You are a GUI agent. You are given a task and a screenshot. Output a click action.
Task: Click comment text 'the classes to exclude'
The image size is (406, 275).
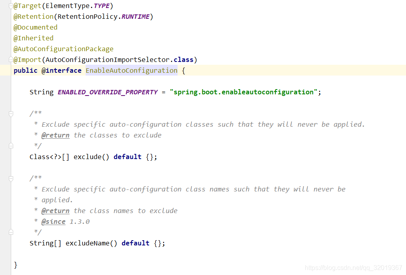118,135
